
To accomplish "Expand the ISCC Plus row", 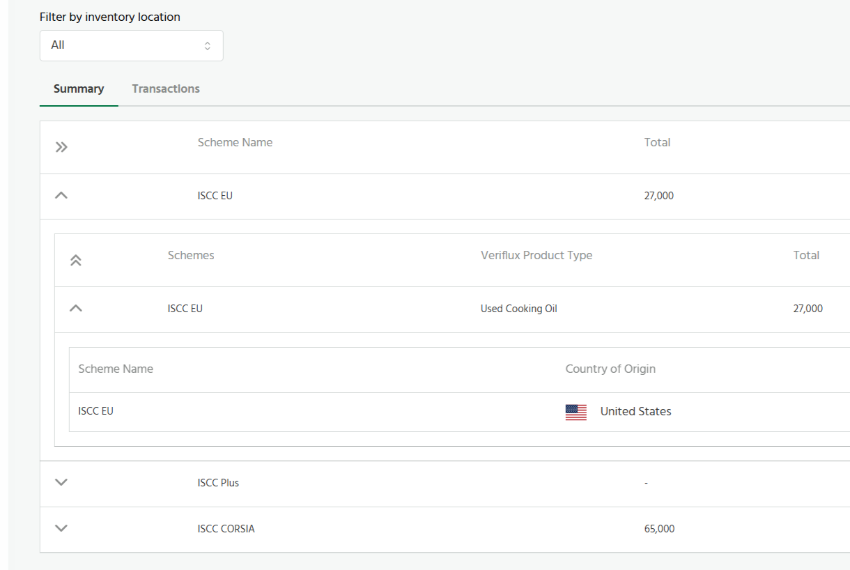I will tap(61, 482).
